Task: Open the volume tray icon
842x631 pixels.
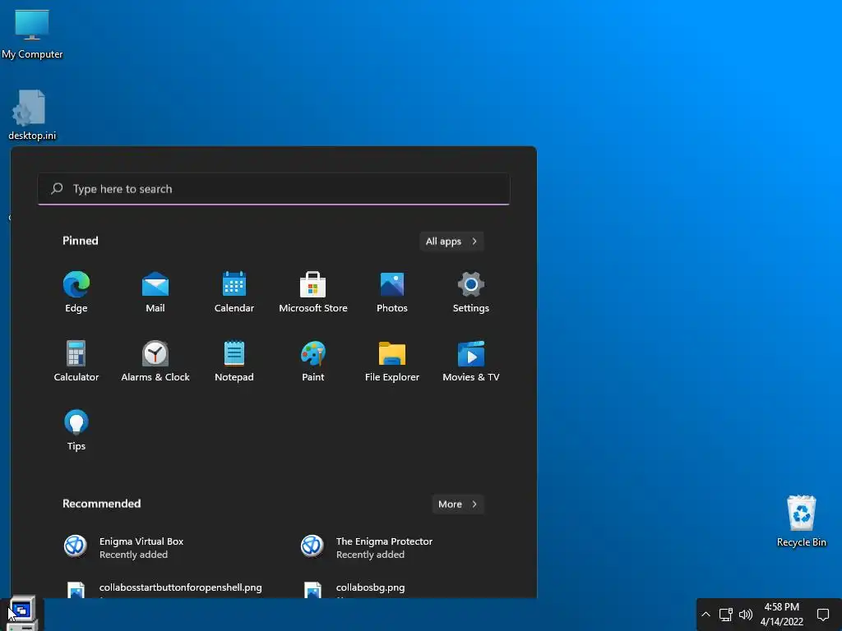Action: [x=745, y=615]
